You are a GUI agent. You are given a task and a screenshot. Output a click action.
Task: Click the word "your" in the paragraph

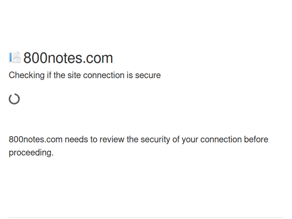tap(190, 140)
